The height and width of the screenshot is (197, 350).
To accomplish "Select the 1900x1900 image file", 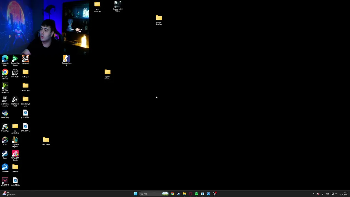I will click(x=25, y=128).
